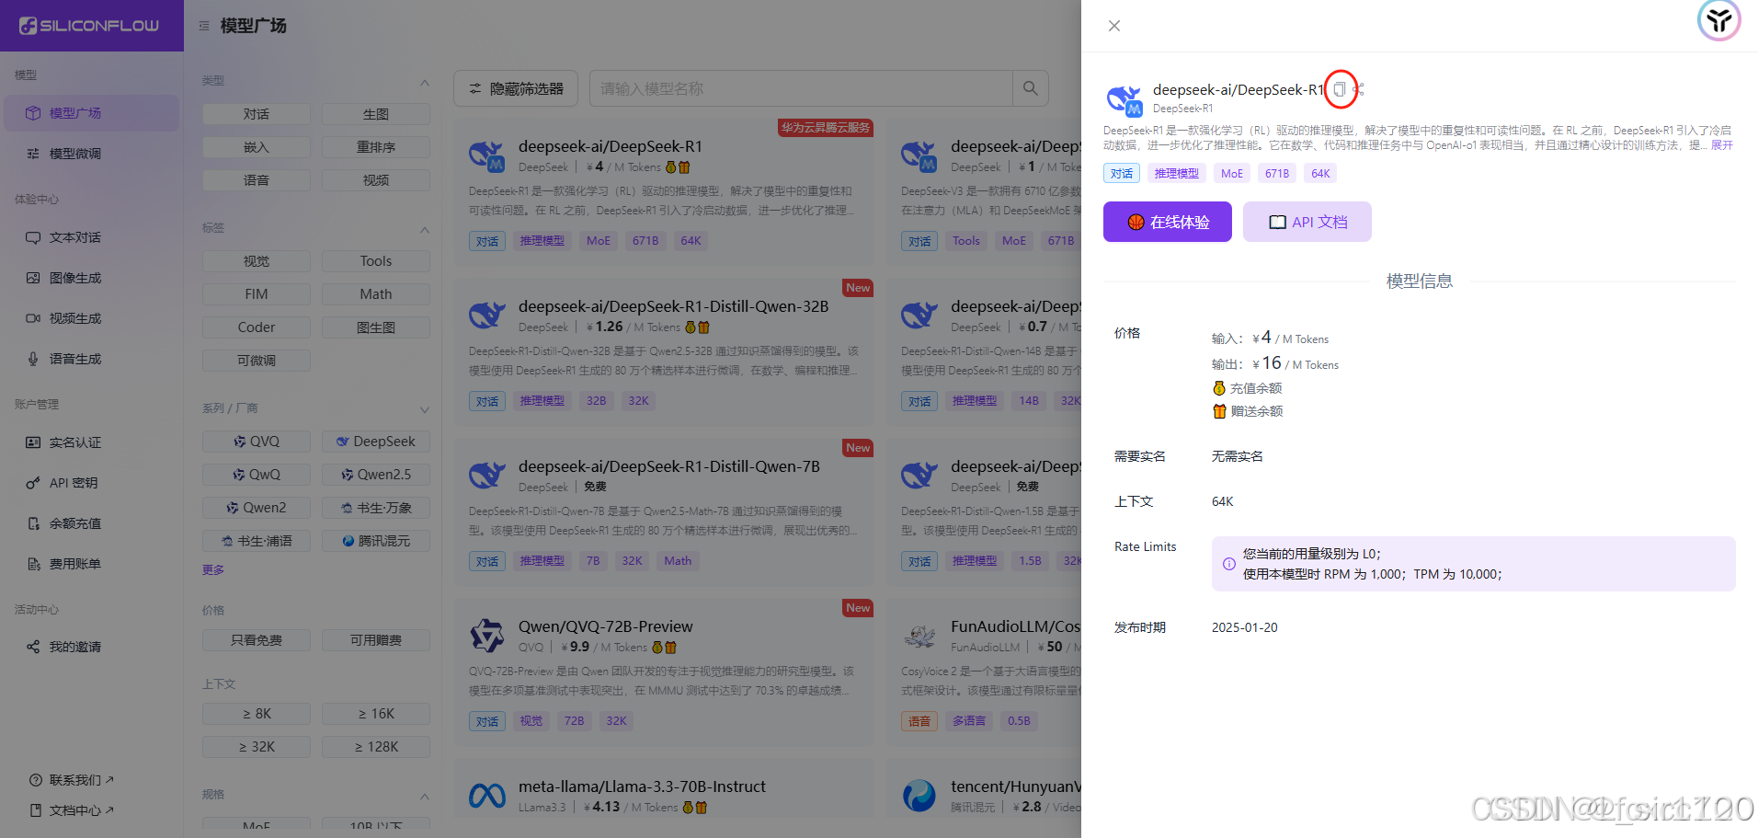Open 模型广场 in the sidebar
This screenshot has width=1758, height=838.
pyautogui.click(x=91, y=113)
